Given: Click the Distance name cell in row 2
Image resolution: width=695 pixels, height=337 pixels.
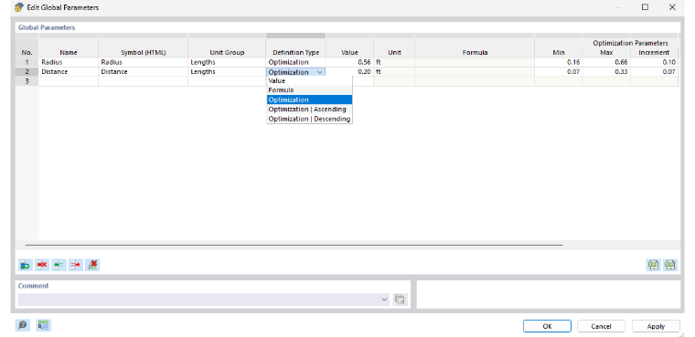Looking at the screenshot, I should click(69, 71).
